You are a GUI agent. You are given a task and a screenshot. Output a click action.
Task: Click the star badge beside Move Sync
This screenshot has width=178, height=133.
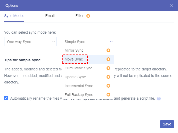point(108,59)
